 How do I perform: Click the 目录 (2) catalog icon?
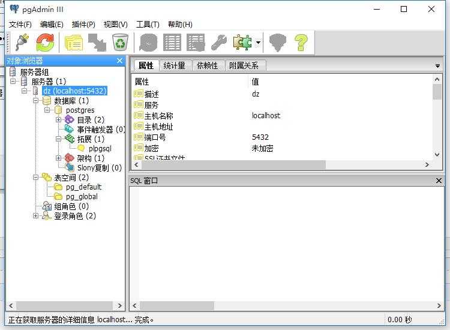(x=70, y=119)
